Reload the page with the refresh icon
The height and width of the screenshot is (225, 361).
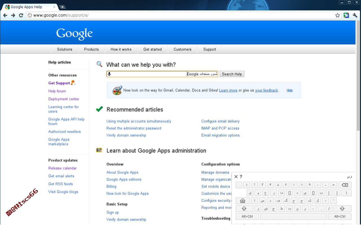click(x=21, y=15)
